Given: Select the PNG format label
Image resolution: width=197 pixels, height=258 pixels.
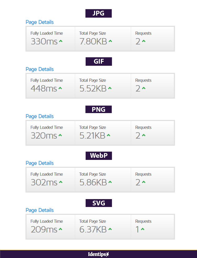Looking at the screenshot, I should click(x=98, y=109).
